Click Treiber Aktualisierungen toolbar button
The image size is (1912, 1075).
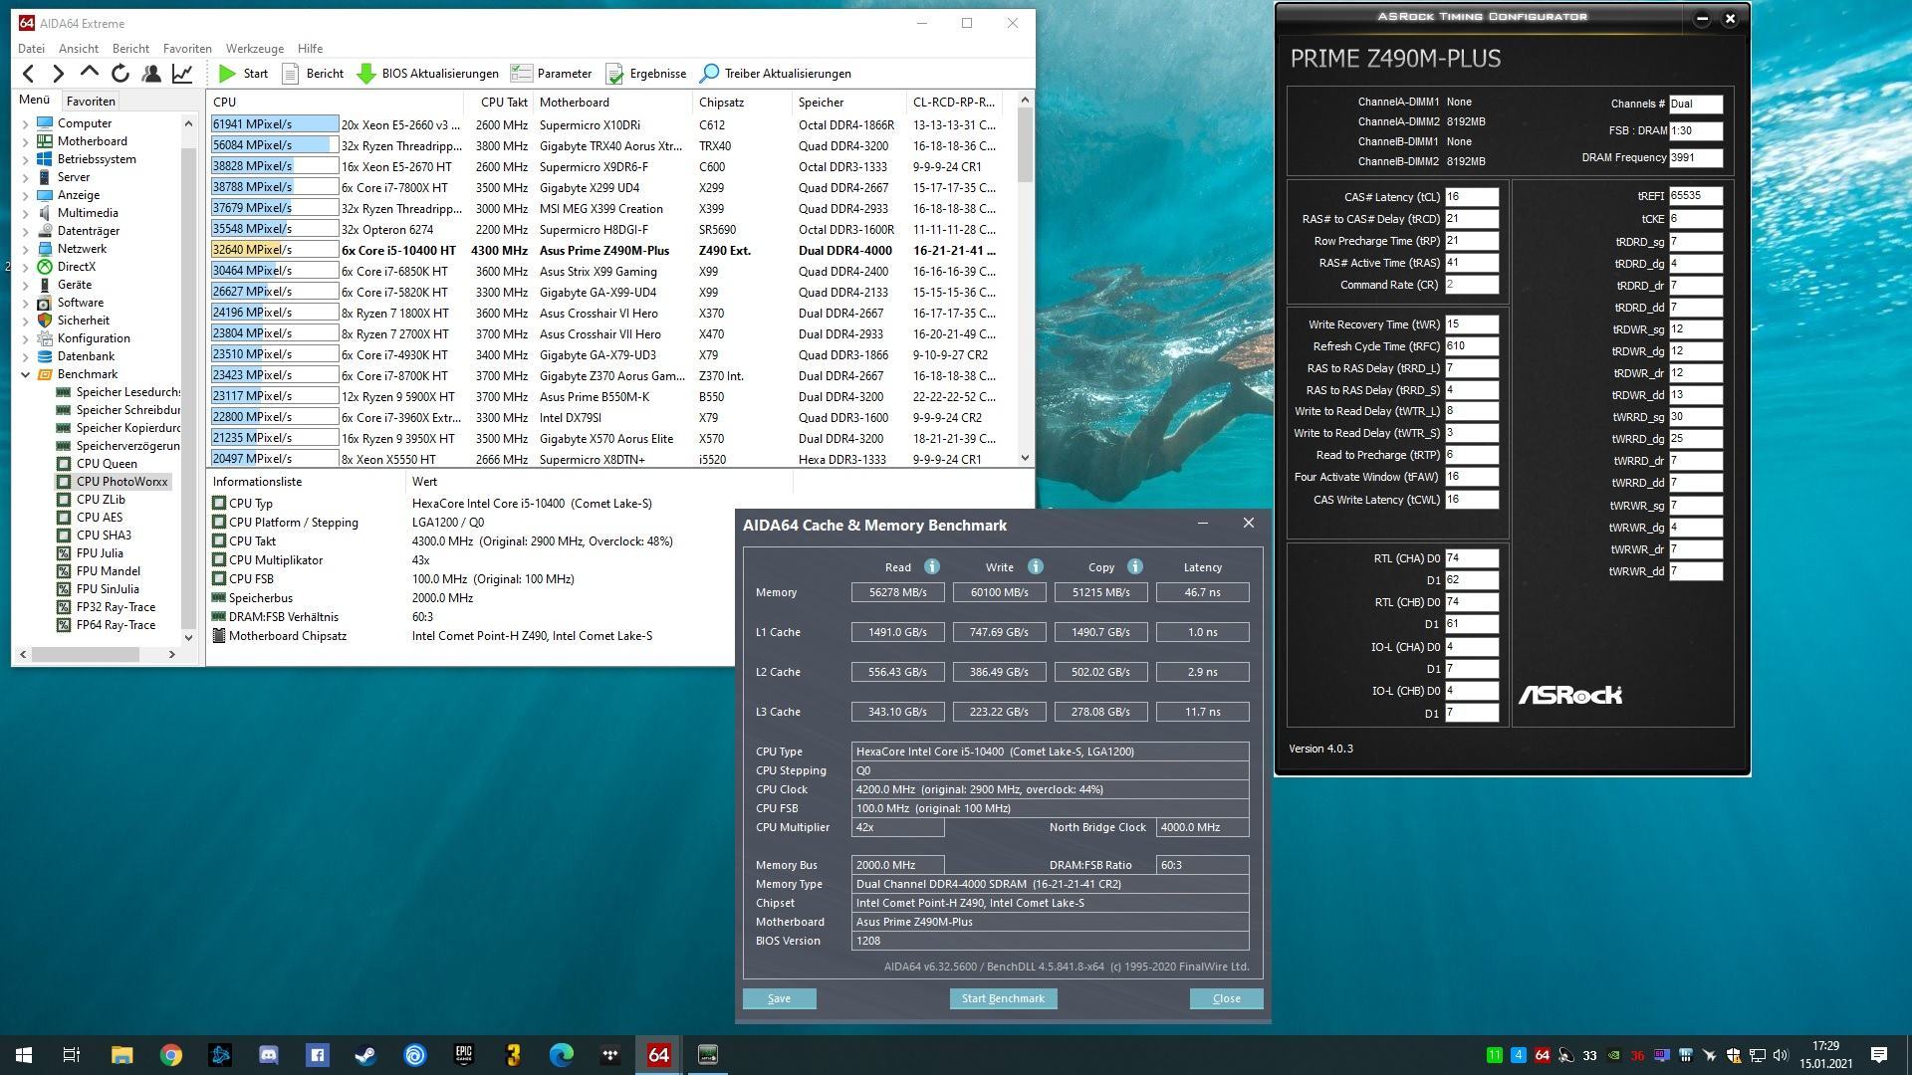(x=776, y=74)
